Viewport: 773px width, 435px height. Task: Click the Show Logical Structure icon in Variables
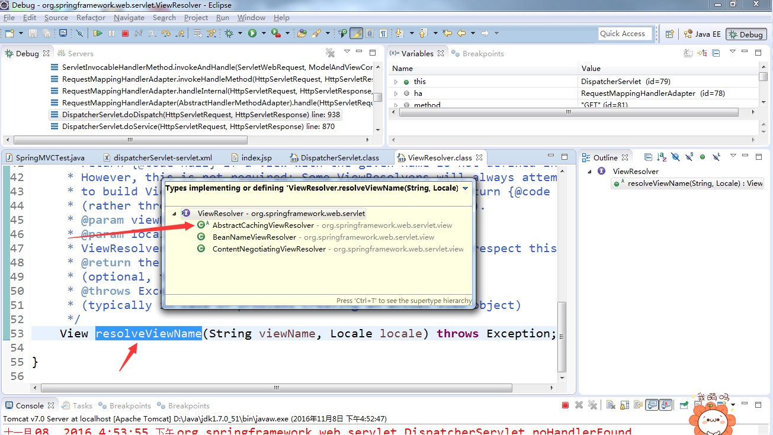(x=702, y=53)
